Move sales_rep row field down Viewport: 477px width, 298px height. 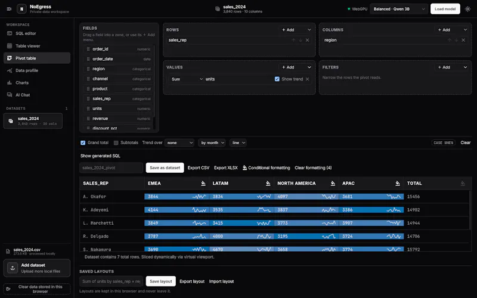tap(301, 40)
